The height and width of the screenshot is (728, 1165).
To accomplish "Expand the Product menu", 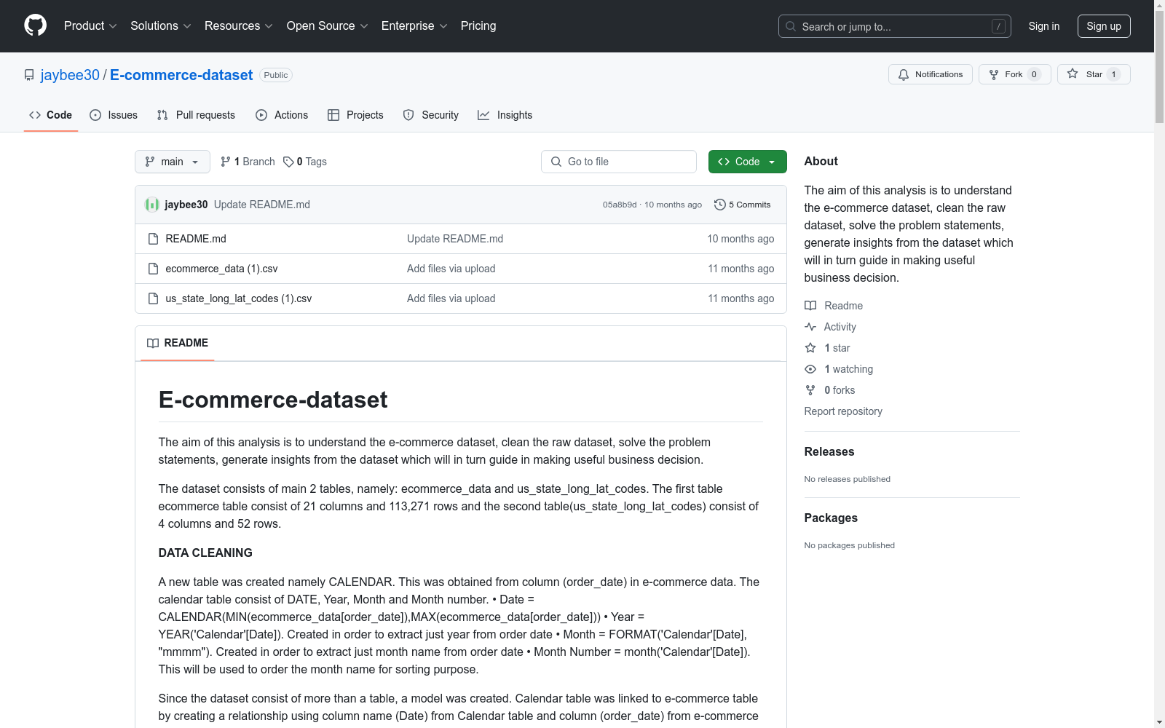I will [90, 25].
